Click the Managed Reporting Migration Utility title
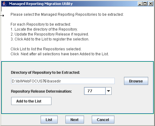The height and width of the screenshot is (126, 155). click(41, 4)
